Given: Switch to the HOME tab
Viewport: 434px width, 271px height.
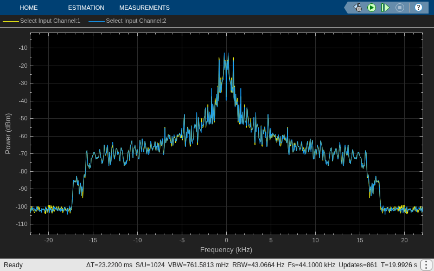Looking at the screenshot, I should pyautogui.click(x=29, y=8).
